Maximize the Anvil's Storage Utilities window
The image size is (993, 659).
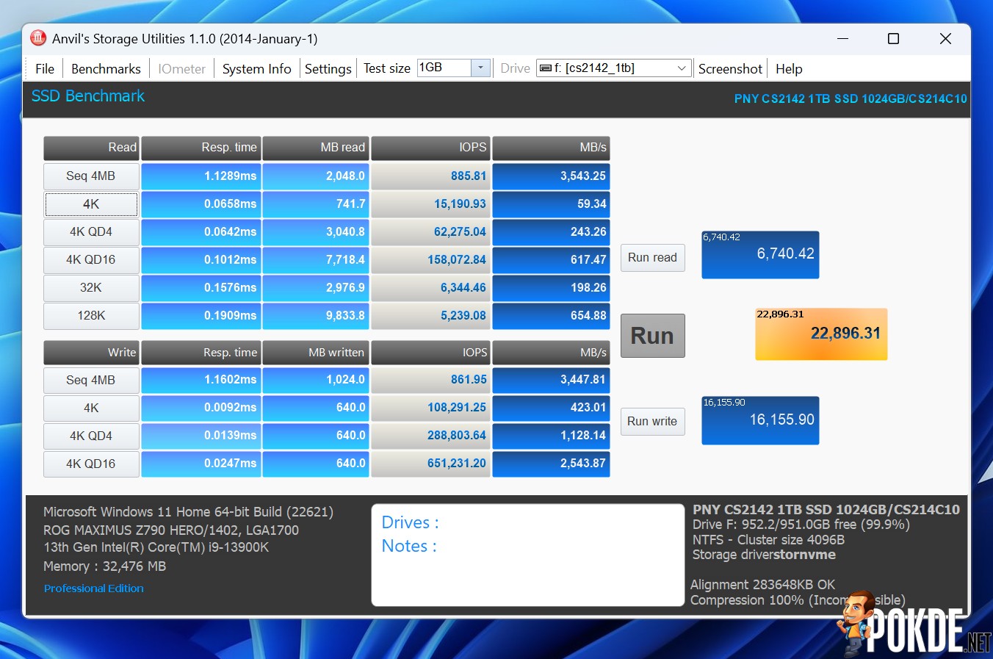coord(893,39)
